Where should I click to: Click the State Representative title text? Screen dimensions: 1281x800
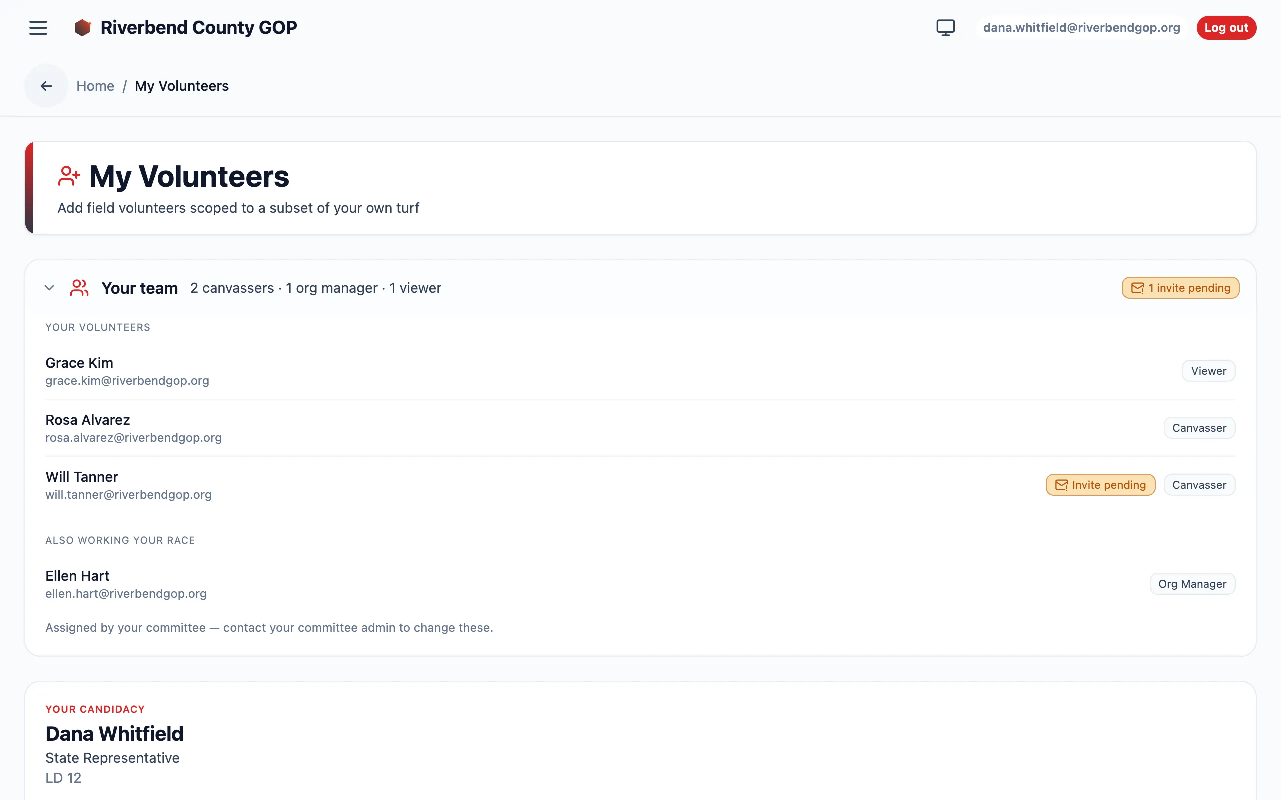click(112, 758)
